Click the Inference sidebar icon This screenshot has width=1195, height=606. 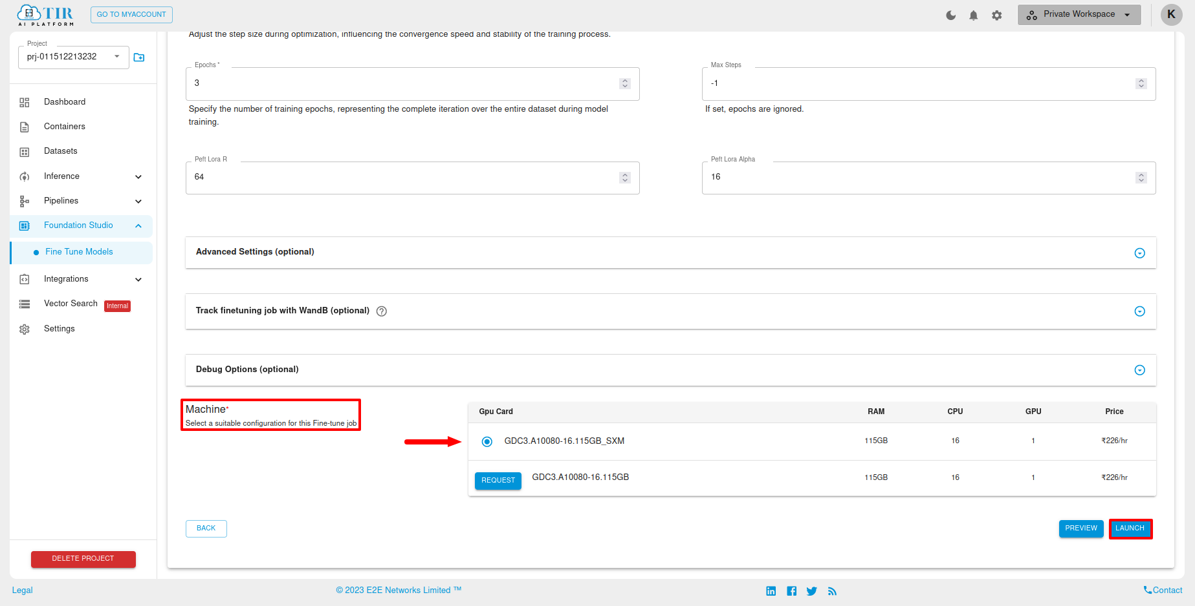click(x=25, y=176)
